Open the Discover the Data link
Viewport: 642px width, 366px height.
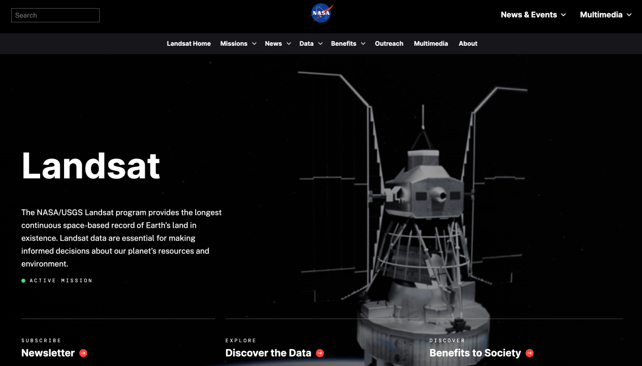pyautogui.click(x=268, y=353)
